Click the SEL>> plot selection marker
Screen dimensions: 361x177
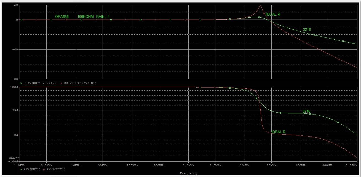14,158
